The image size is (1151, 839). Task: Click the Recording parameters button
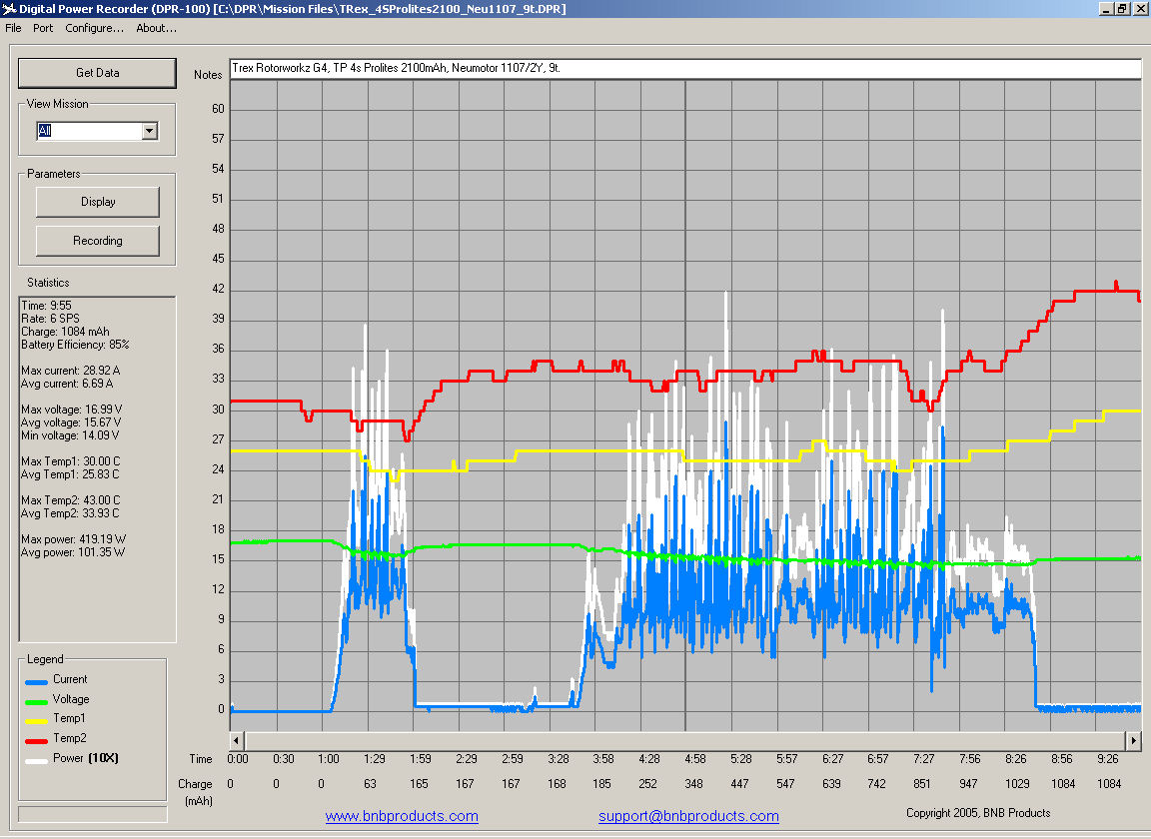point(98,241)
